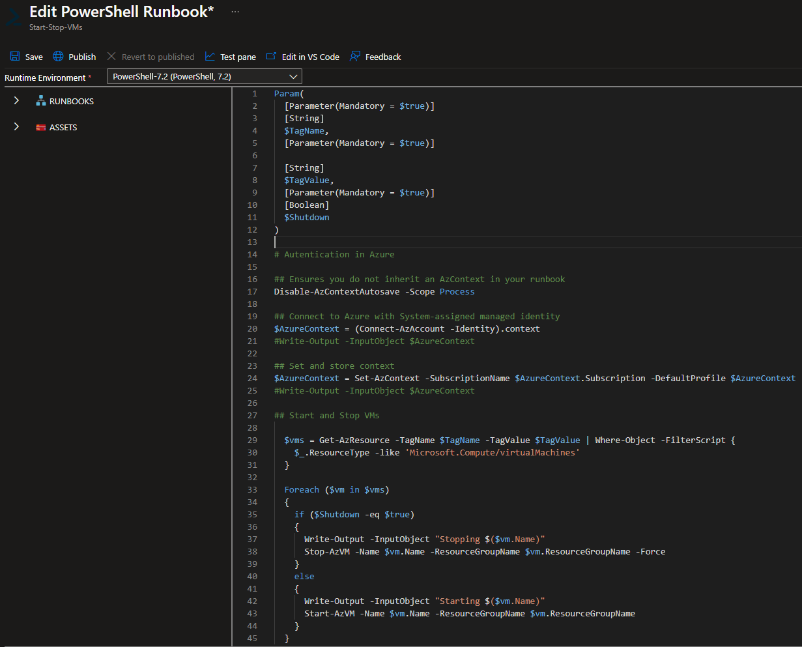Click the Feedback person icon
This screenshot has height=647, width=802.
(355, 57)
